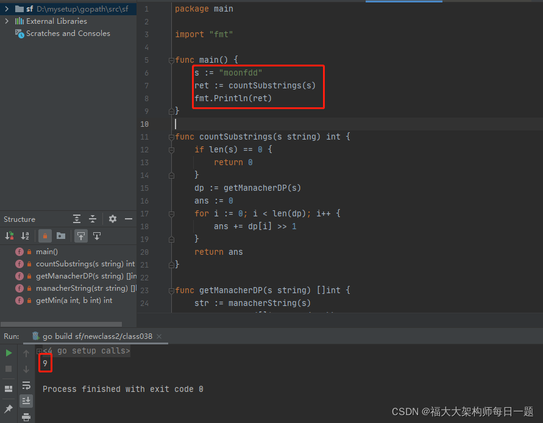Screen dimensions: 543x423
Task: Click closing fold marker on line 21
Action: 171,265
